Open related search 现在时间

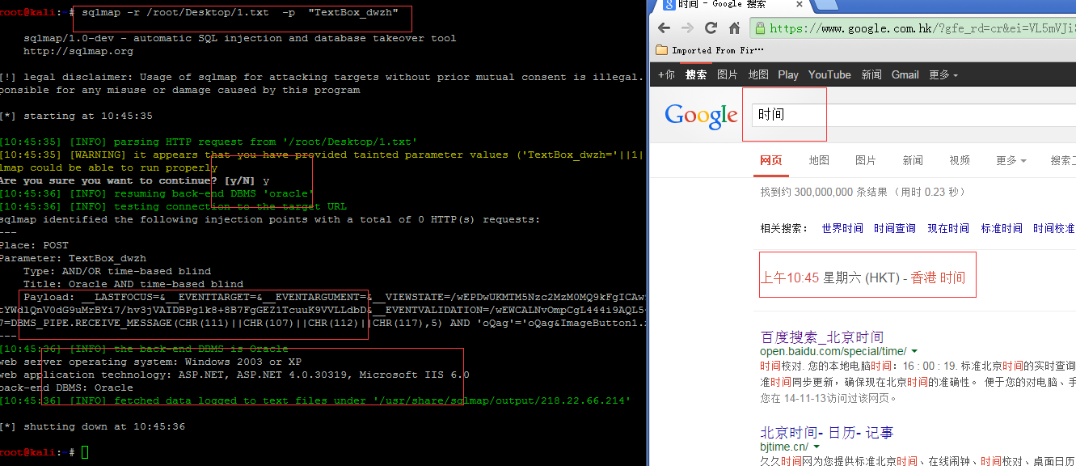tap(948, 228)
